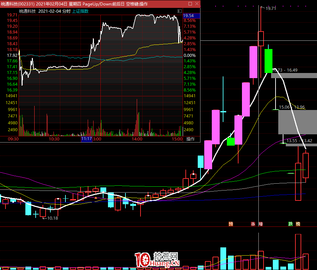Click the green 跌 event marker
Image resolution: width=317 pixels, height=270 pixels.
coord(291,224)
